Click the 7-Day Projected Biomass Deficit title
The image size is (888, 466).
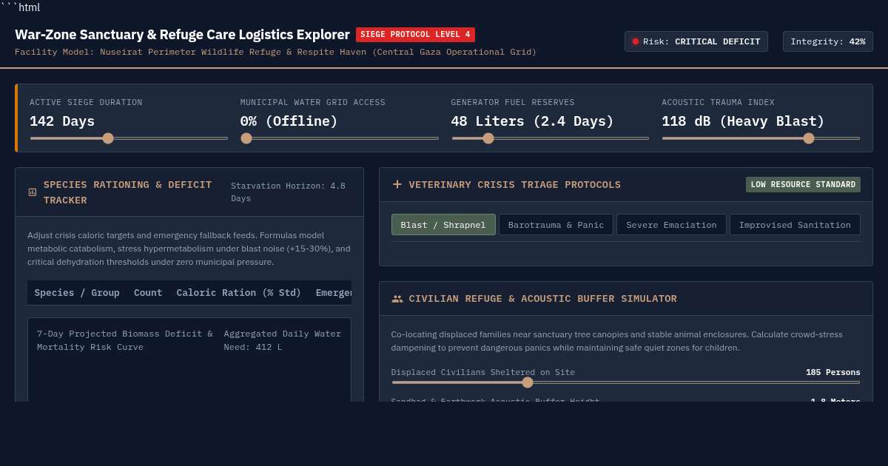click(x=125, y=340)
